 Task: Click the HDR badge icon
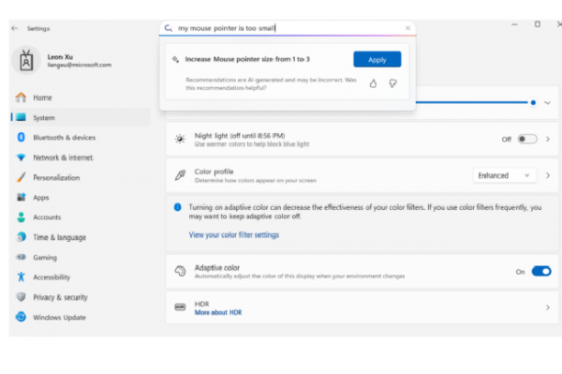tap(180, 307)
